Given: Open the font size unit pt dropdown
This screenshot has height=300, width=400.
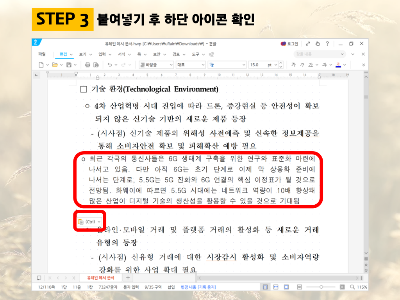Looking at the screenshot, I should point(276,65).
